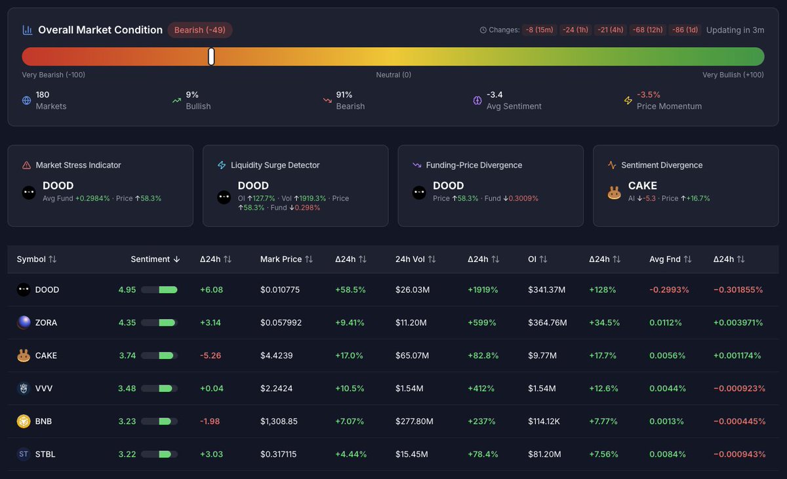Click the pulse icon of Sentiment Divergence
787x479 pixels.
click(x=612, y=165)
